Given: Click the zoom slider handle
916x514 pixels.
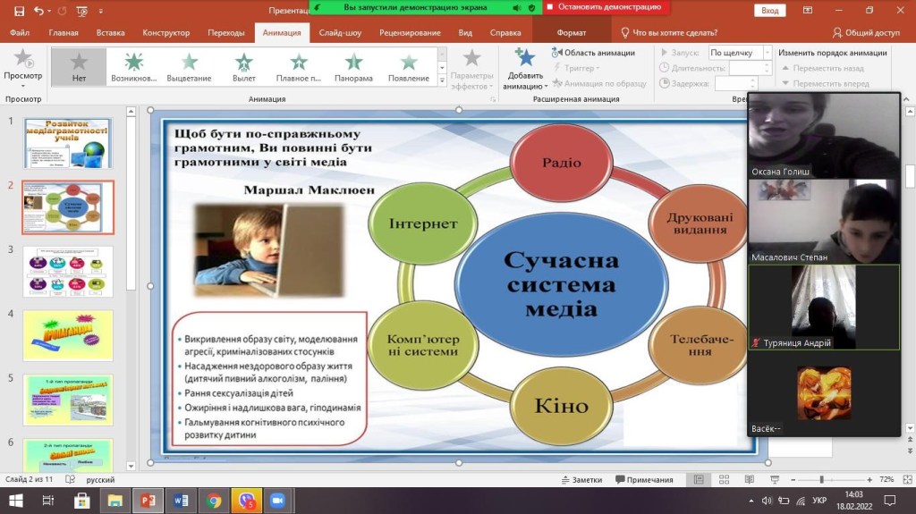Looking at the screenshot, I should (x=821, y=480).
